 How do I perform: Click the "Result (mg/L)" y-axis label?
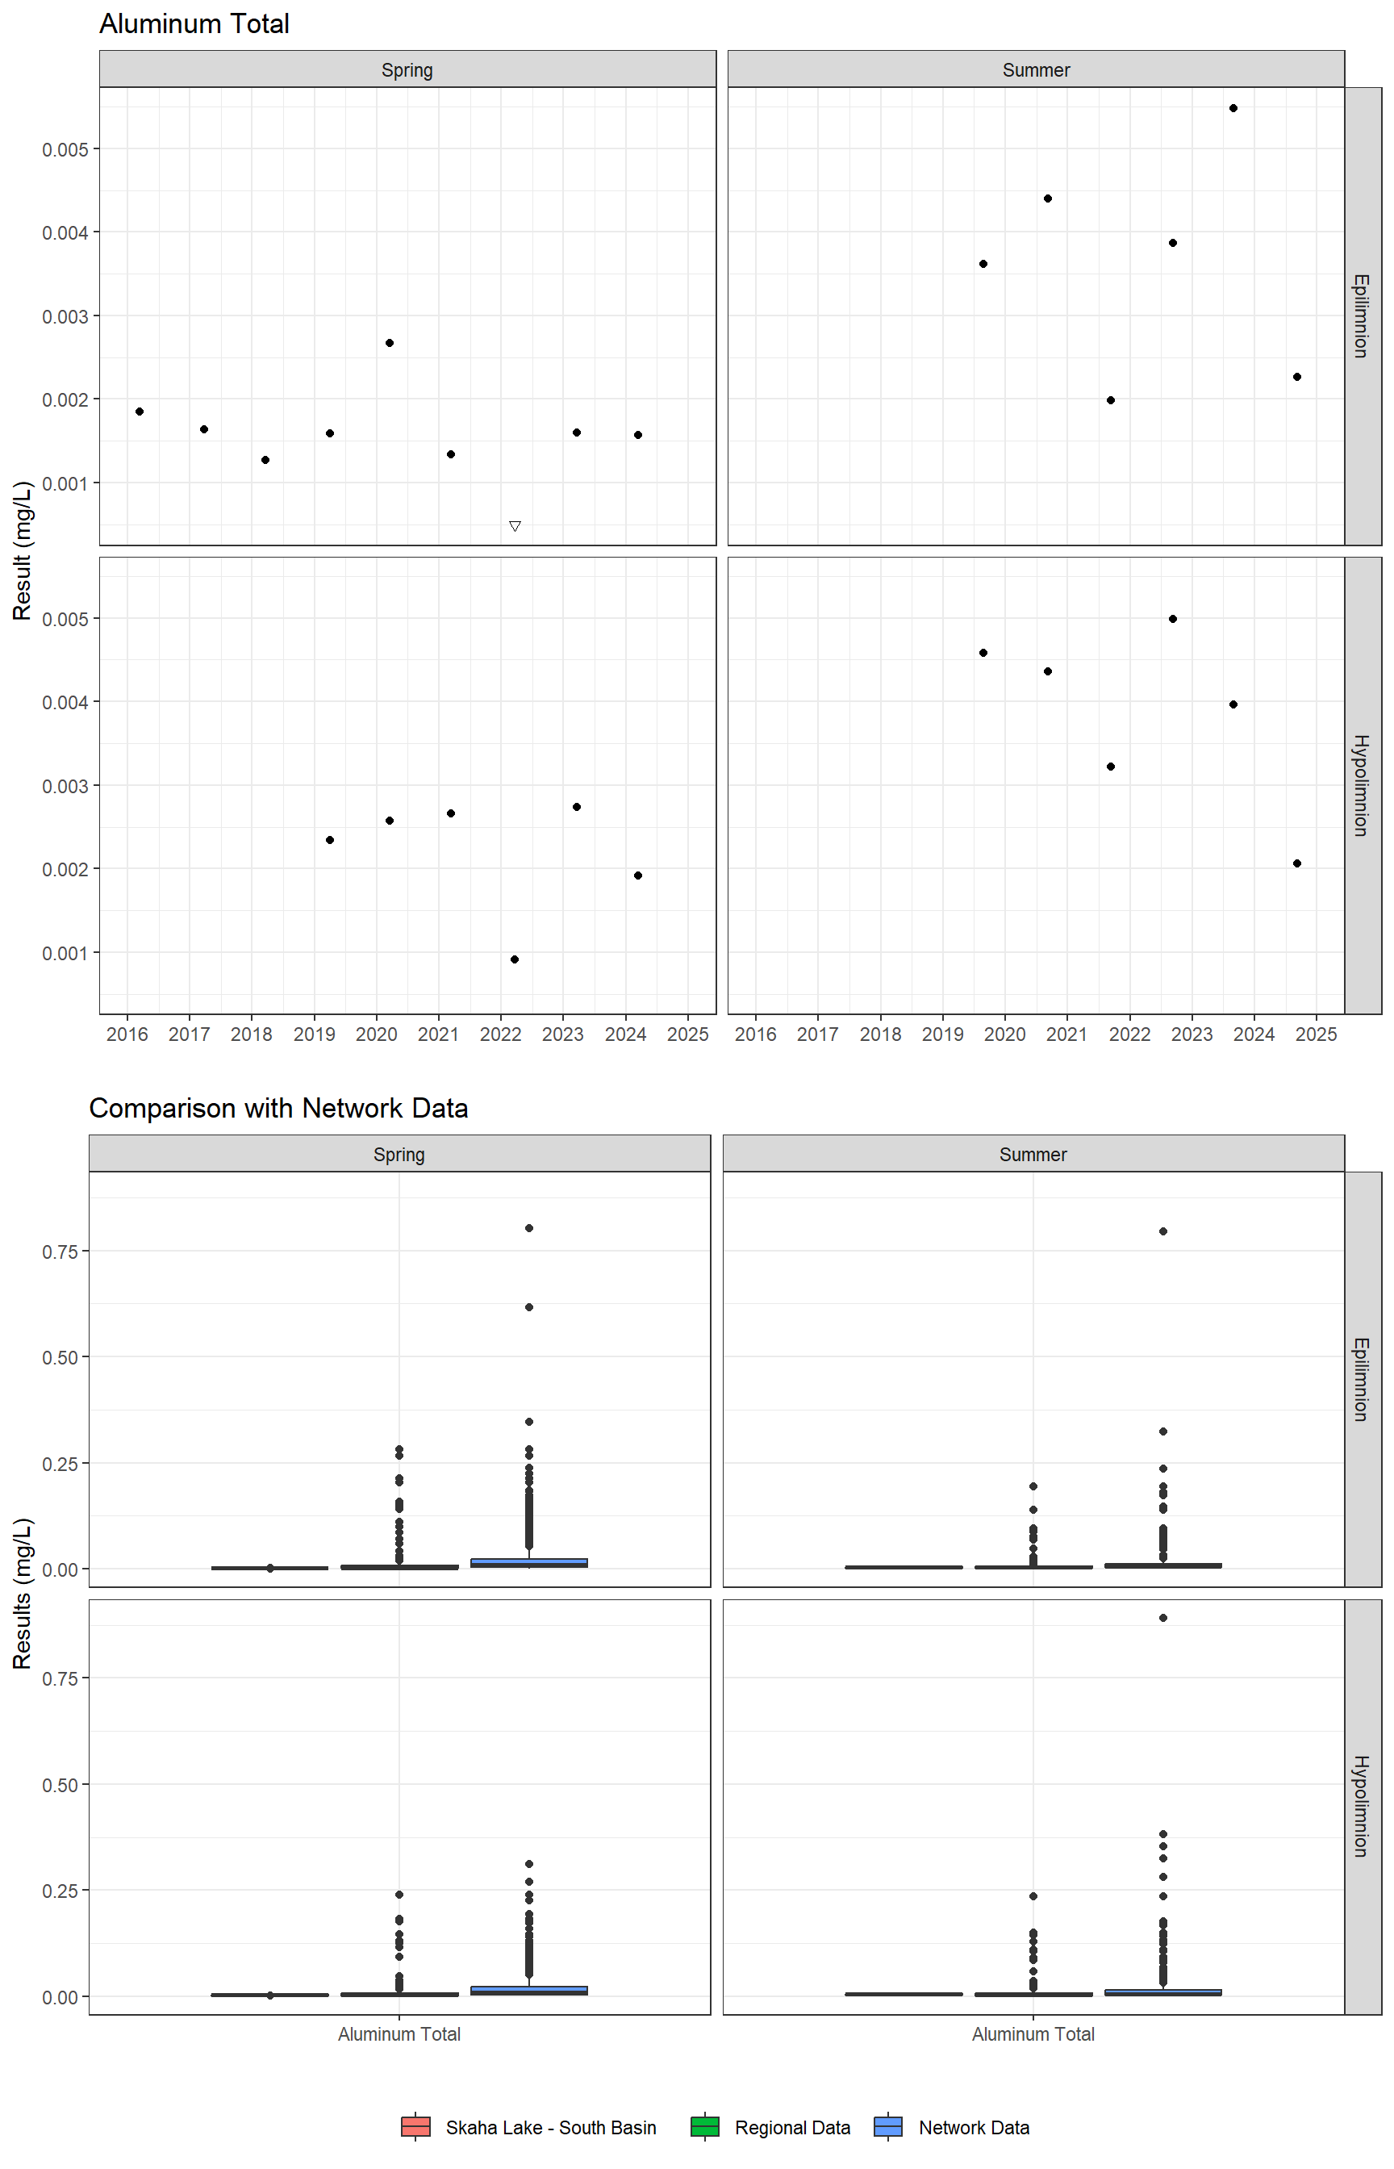[x=23, y=550]
